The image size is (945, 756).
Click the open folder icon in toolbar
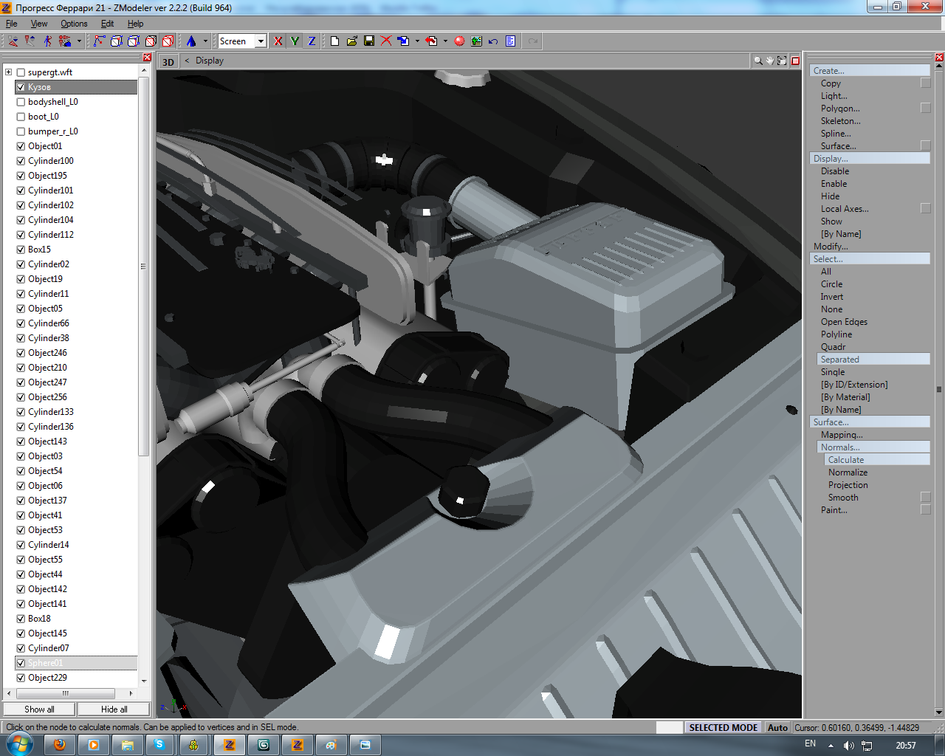[x=352, y=41]
